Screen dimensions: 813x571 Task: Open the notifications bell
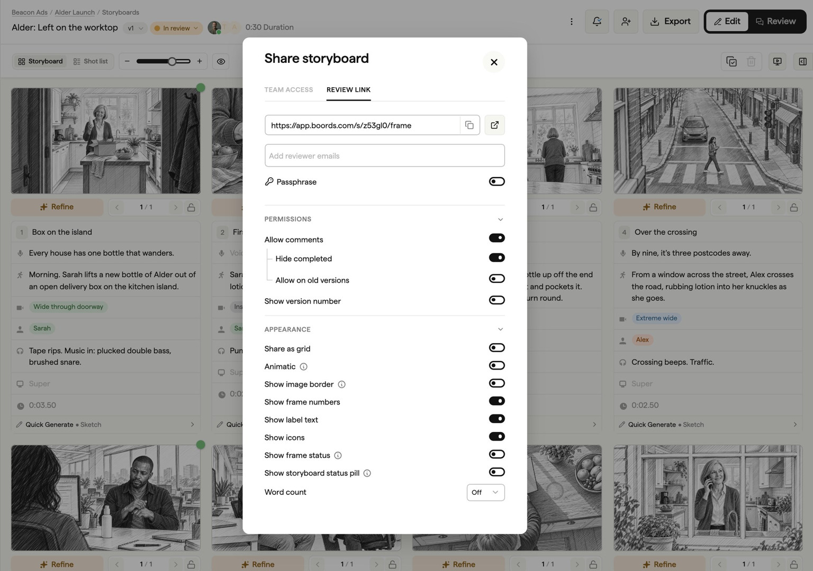click(x=597, y=22)
